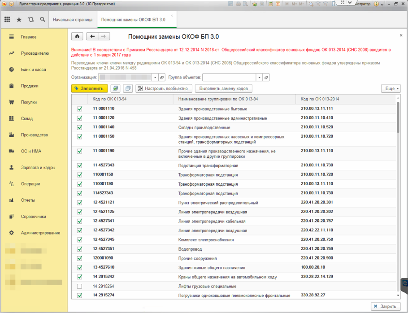Switch to Начальная страница tab
Image resolution: width=408 pixels, height=313 pixels.
click(x=73, y=20)
